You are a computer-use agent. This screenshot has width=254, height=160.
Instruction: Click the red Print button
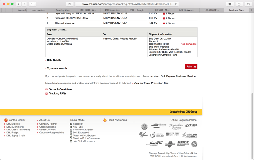click(191, 67)
